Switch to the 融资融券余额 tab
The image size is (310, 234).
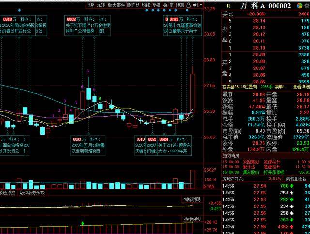pyautogui.click(x=32, y=193)
